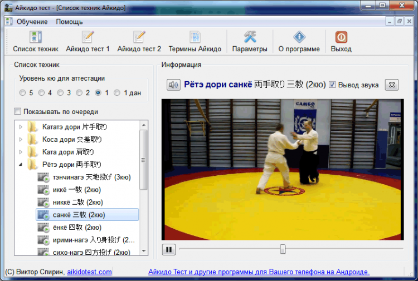Select kyu level 1 radio button

[x=98, y=92]
